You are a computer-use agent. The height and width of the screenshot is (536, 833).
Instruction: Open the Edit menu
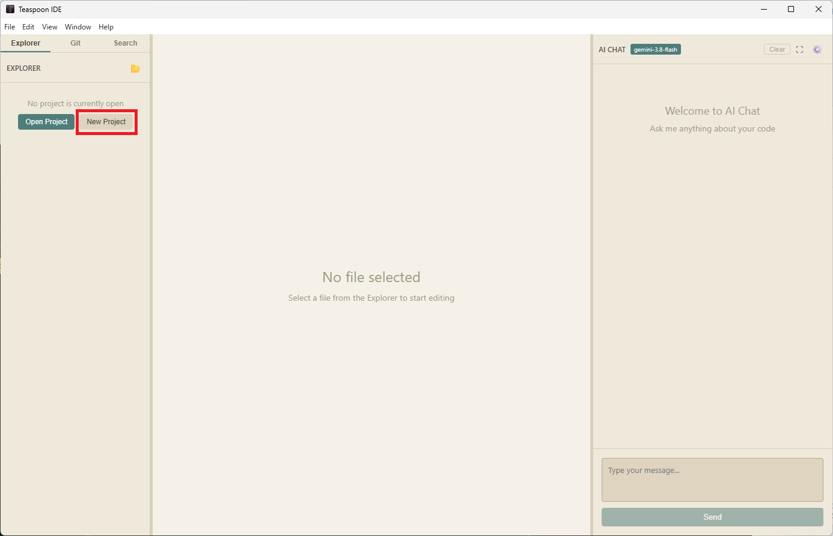[x=28, y=27]
